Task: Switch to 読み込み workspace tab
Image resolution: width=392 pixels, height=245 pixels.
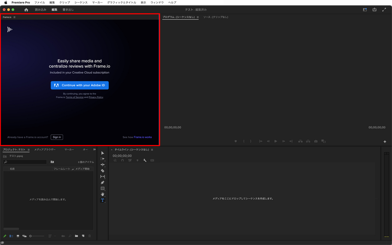Action: tap(41, 10)
